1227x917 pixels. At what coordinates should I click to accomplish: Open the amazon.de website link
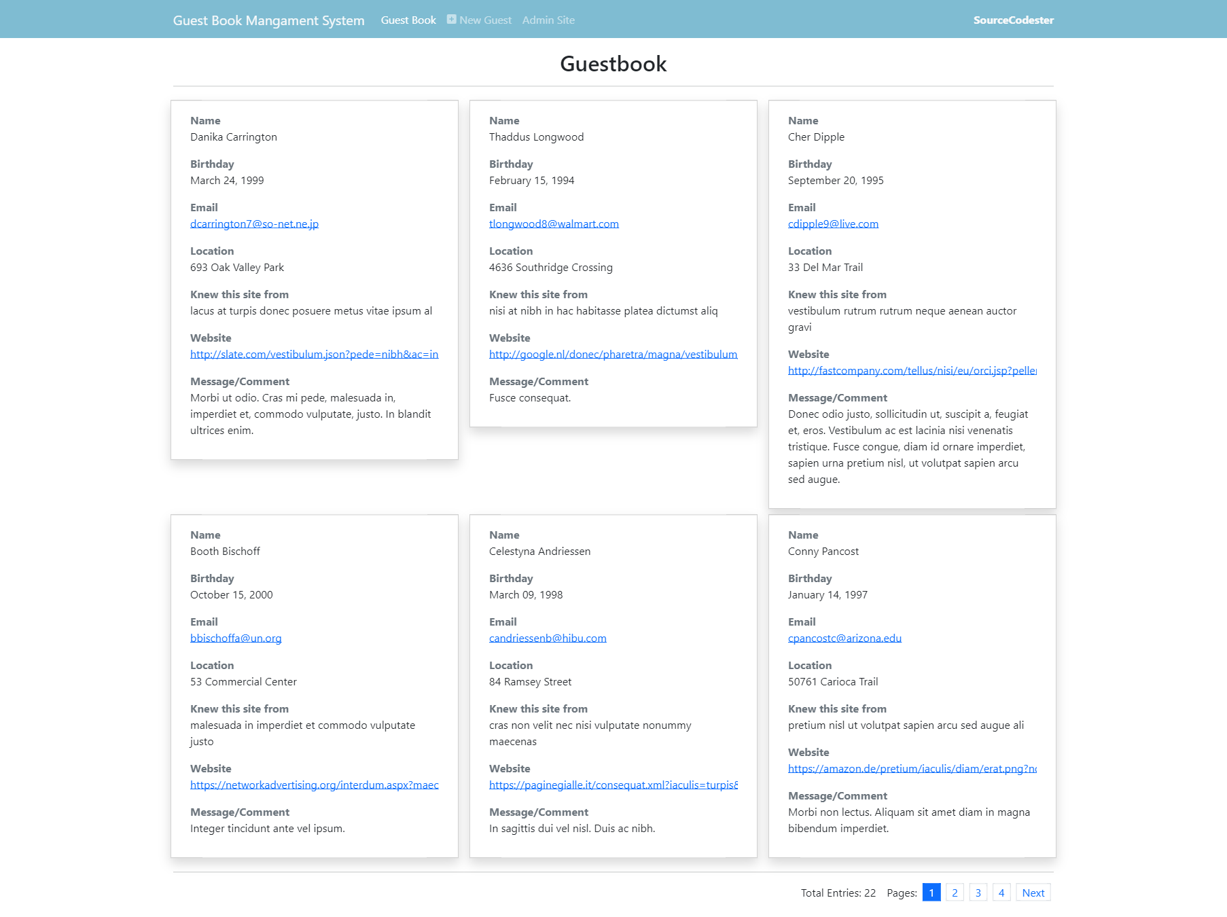(x=910, y=768)
